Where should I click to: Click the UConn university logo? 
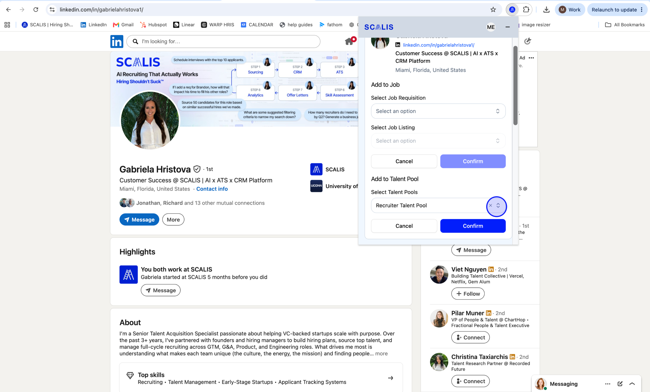point(316,186)
